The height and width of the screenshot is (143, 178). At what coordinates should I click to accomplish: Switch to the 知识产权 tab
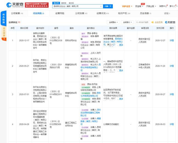124,13
